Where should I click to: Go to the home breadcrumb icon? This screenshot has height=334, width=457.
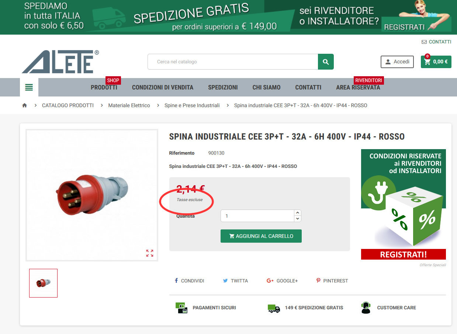(x=25, y=105)
